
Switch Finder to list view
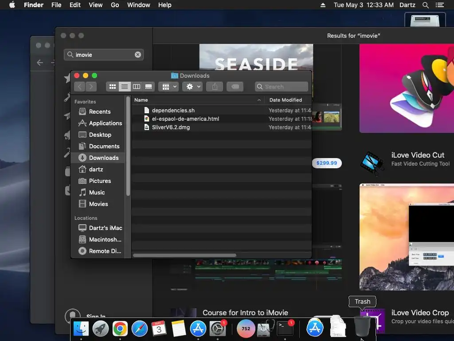[125, 87]
